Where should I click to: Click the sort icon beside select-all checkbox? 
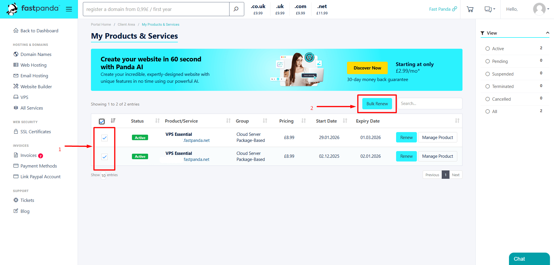click(x=113, y=121)
